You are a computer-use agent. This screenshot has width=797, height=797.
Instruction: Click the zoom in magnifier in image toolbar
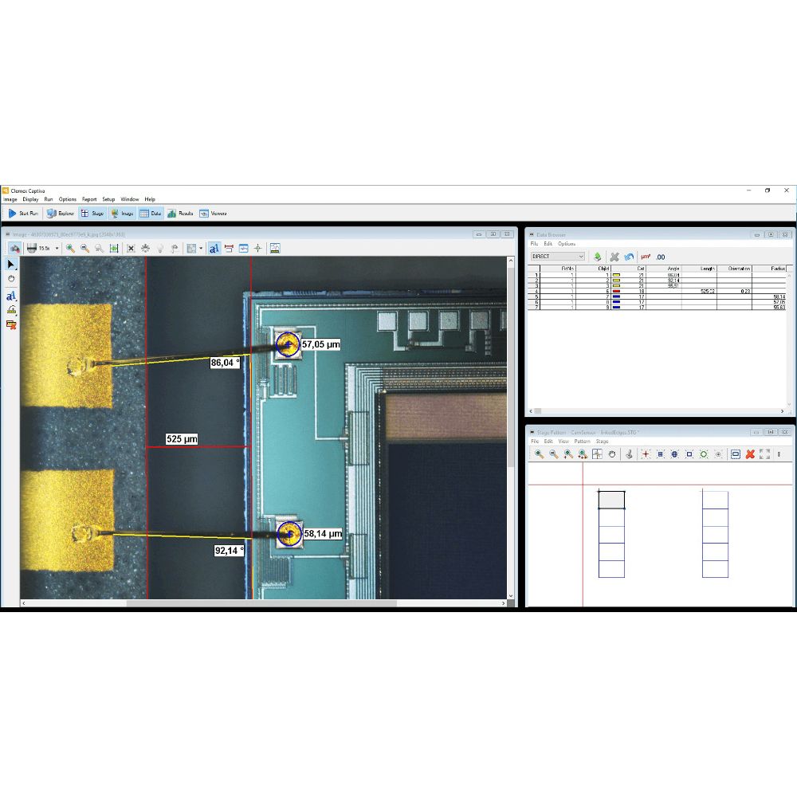[70, 249]
